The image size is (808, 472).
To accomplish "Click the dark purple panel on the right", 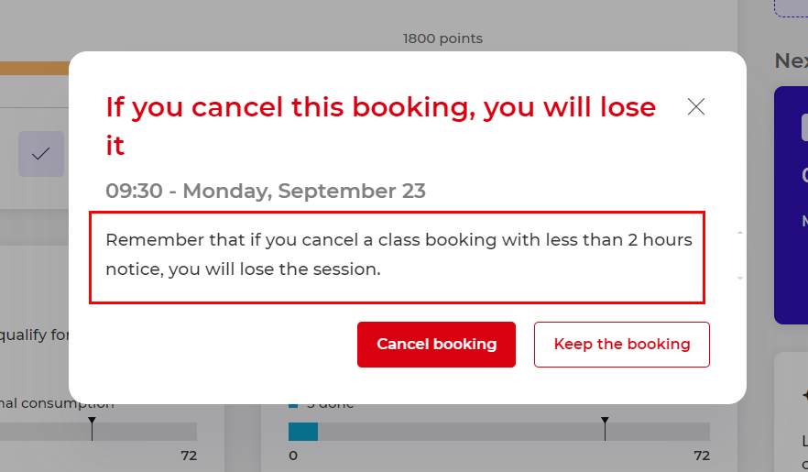I will tap(791, 204).
